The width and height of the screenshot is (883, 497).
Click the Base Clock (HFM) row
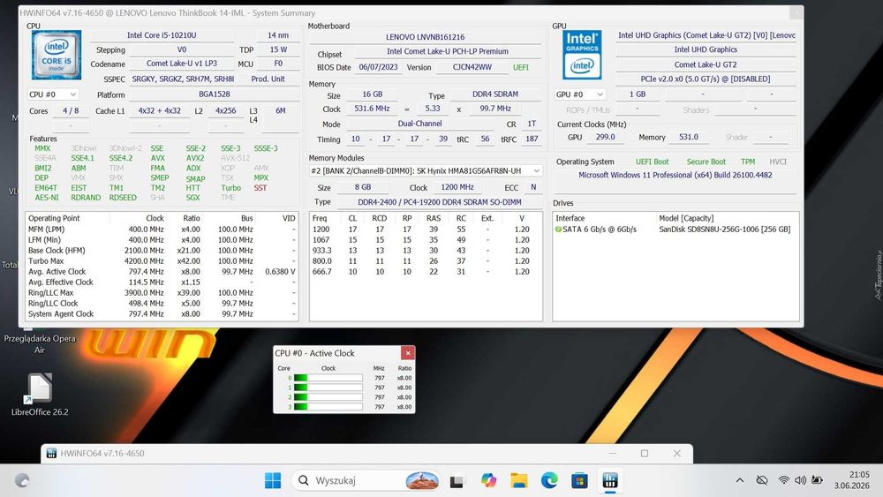[x=162, y=251]
